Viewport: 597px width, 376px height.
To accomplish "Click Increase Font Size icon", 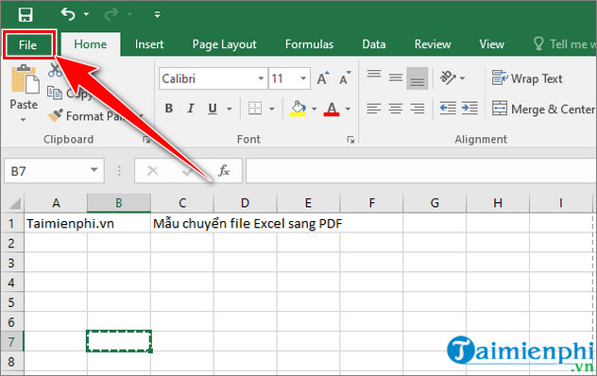I will (323, 78).
